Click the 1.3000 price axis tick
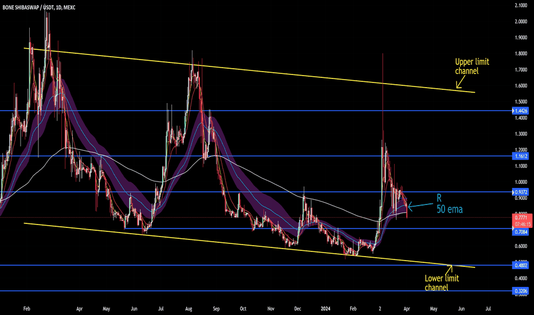This screenshot has height=315, width=534. [x=521, y=134]
